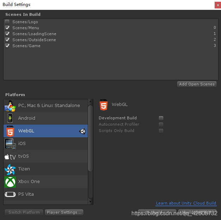Click build index 3 of Scenes/Game

215,45
